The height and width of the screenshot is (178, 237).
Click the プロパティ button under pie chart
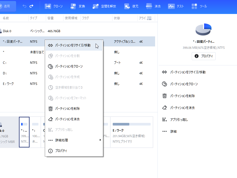coord(204,56)
